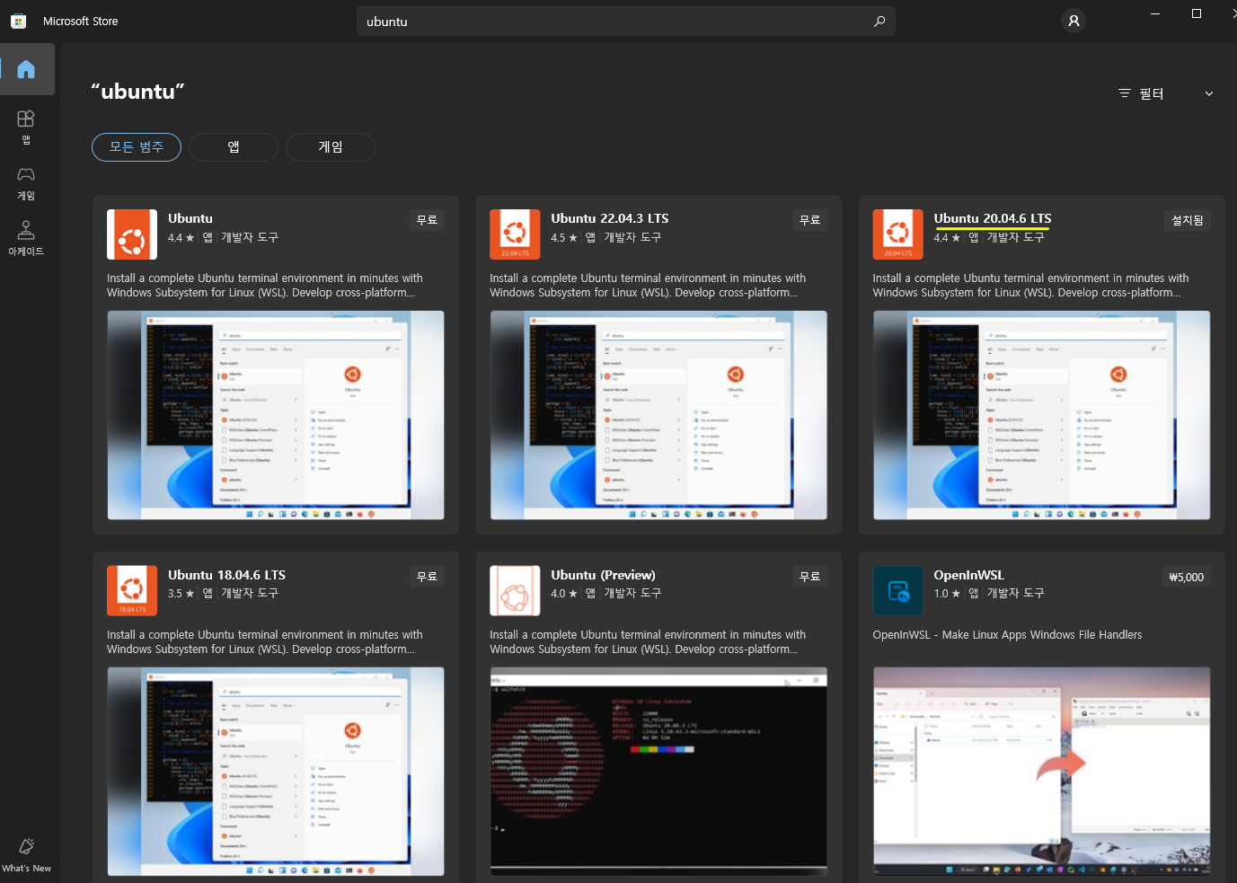The height and width of the screenshot is (883, 1237).
Task: Click the Ubuntu card screenshot thumbnail
Action: coord(276,415)
